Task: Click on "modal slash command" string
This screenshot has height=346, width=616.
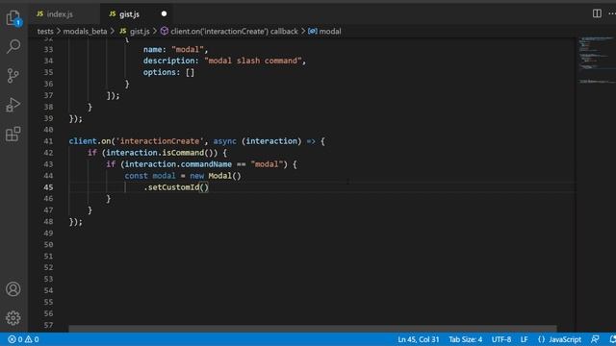Action: [252, 61]
